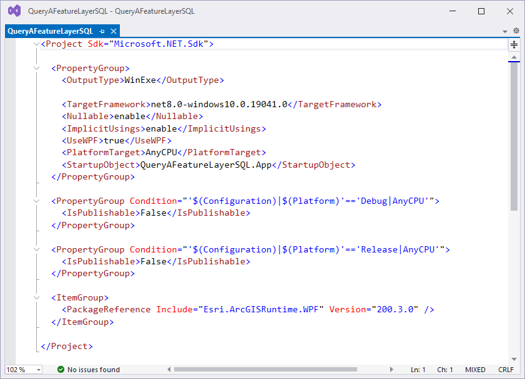Click 'Debug|AnyCPU' condition string
Viewport: 525px width, 379px height.
point(393,201)
